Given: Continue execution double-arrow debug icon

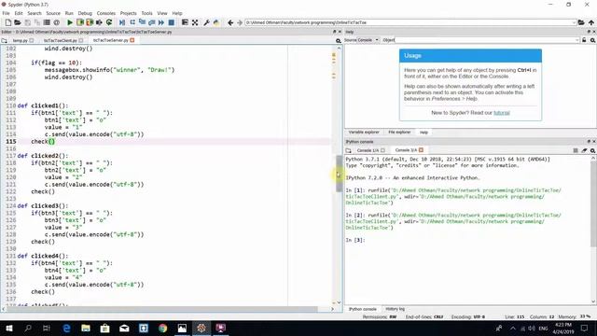Looking at the screenshot, I should pos(161,22).
